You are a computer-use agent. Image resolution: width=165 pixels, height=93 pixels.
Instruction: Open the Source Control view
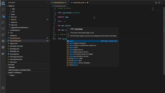click(3, 16)
